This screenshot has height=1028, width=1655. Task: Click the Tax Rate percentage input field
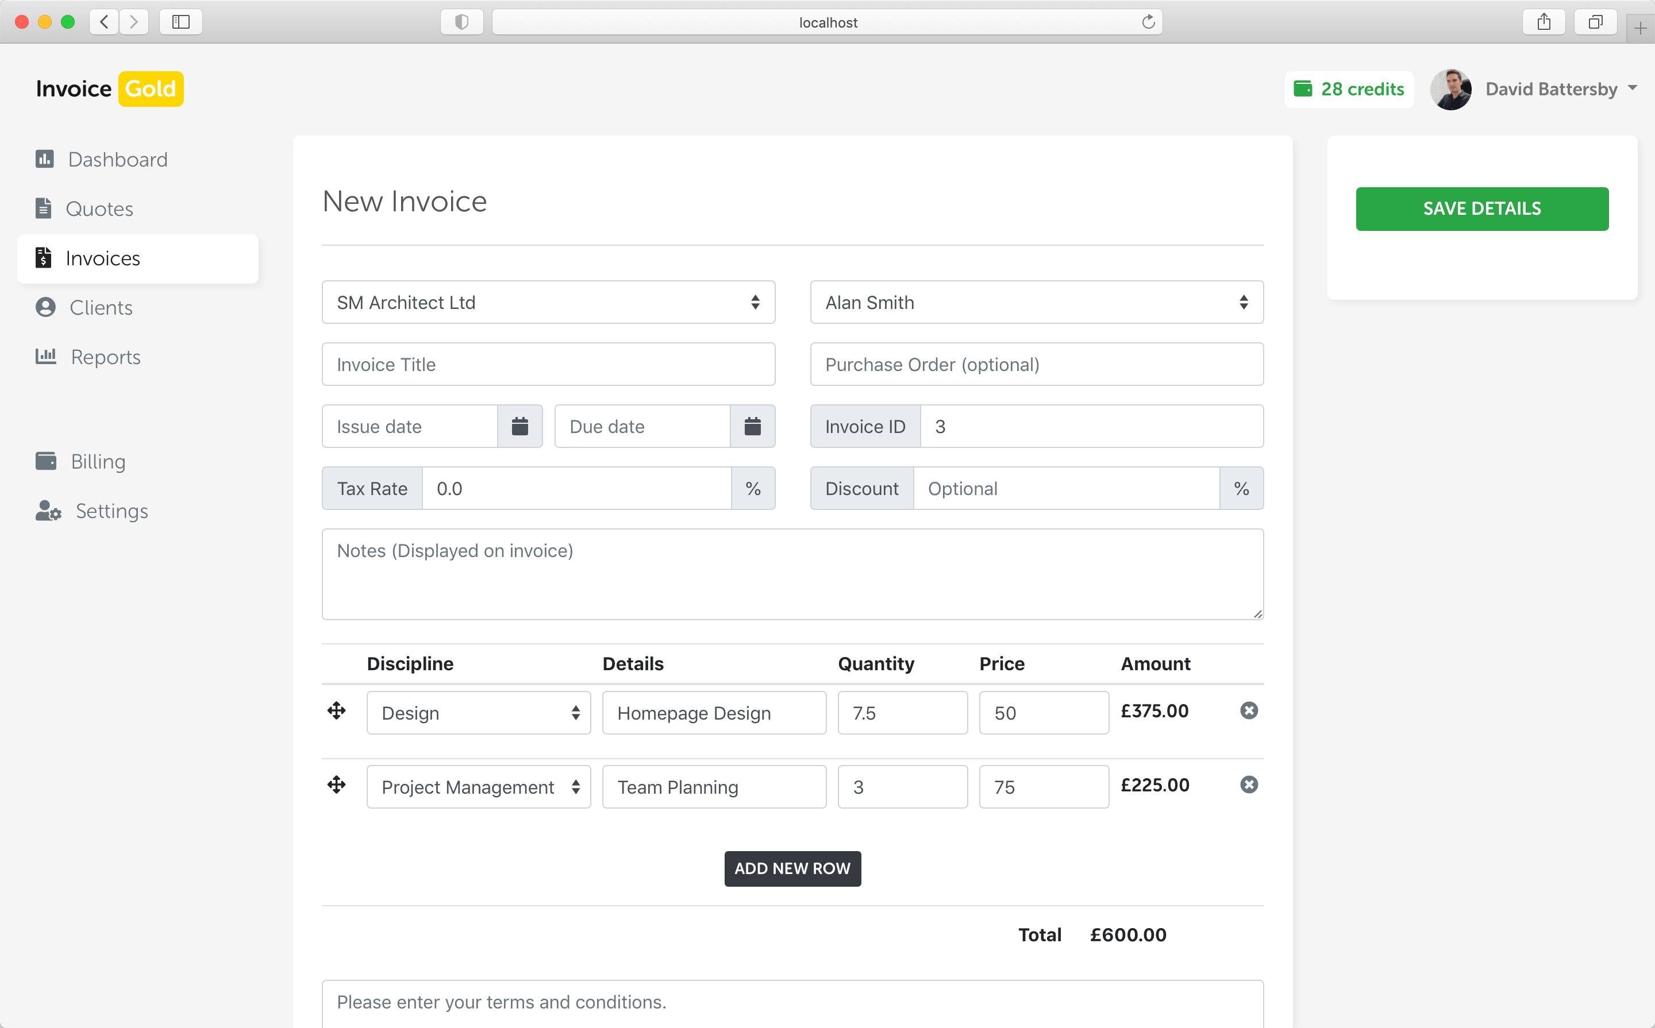point(579,488)
